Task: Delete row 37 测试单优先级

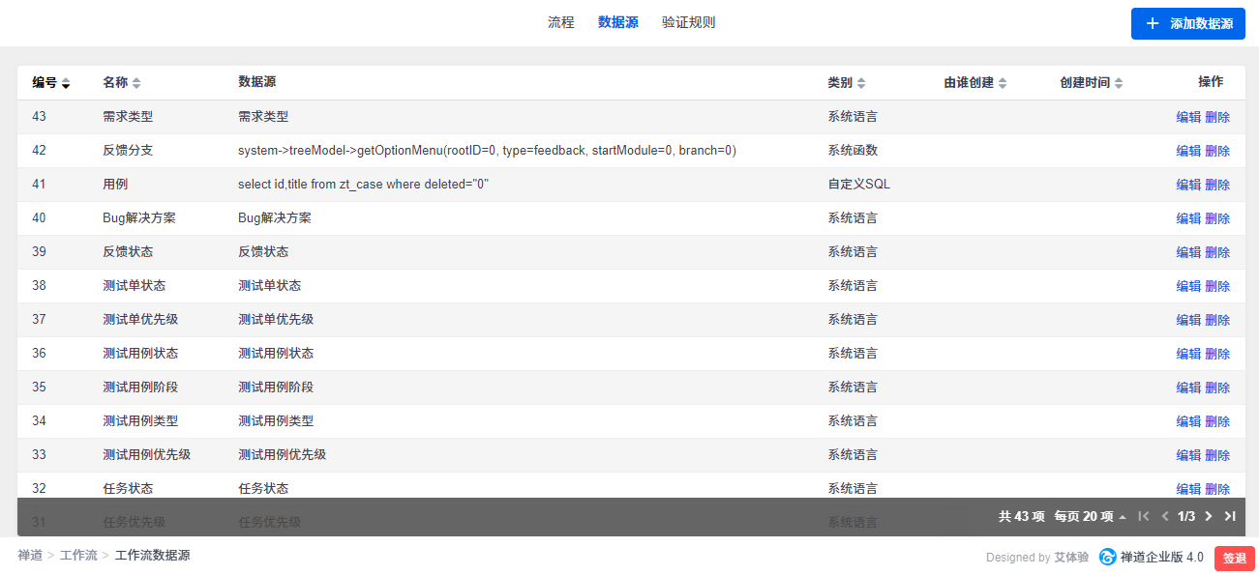Action: coord(1217,320)
